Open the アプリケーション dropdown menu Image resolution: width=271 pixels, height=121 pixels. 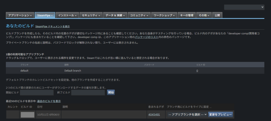20,15
